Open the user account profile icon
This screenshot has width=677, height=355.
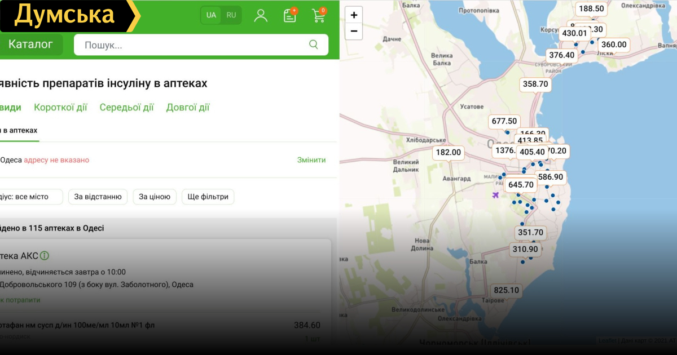click(261, 15)
